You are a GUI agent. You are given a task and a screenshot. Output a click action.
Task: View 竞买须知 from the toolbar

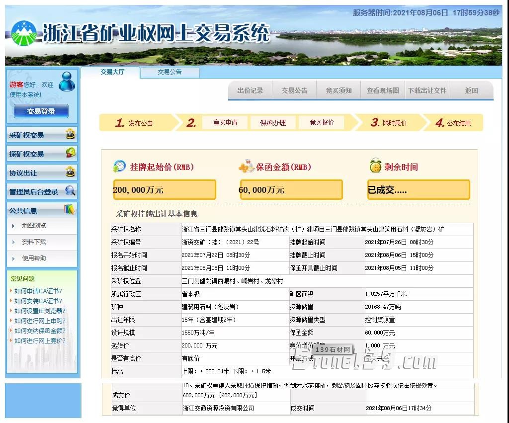[338, 90]
